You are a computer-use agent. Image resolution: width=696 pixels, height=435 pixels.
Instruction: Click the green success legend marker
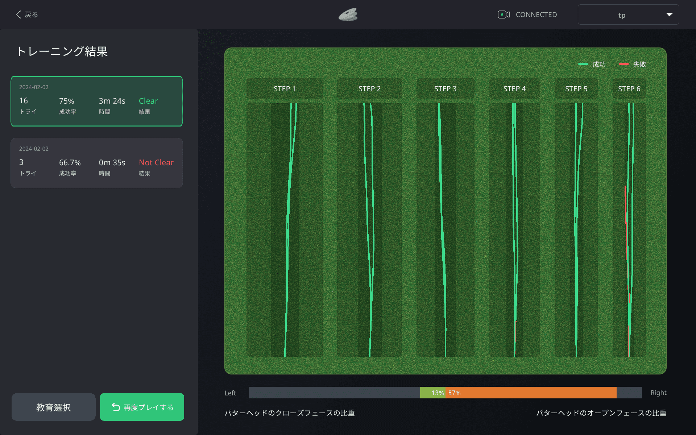pos(583,64)
